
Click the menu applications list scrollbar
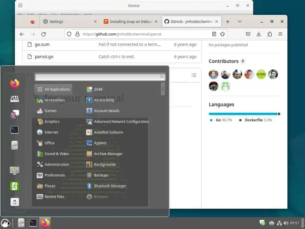click(163, 89)
